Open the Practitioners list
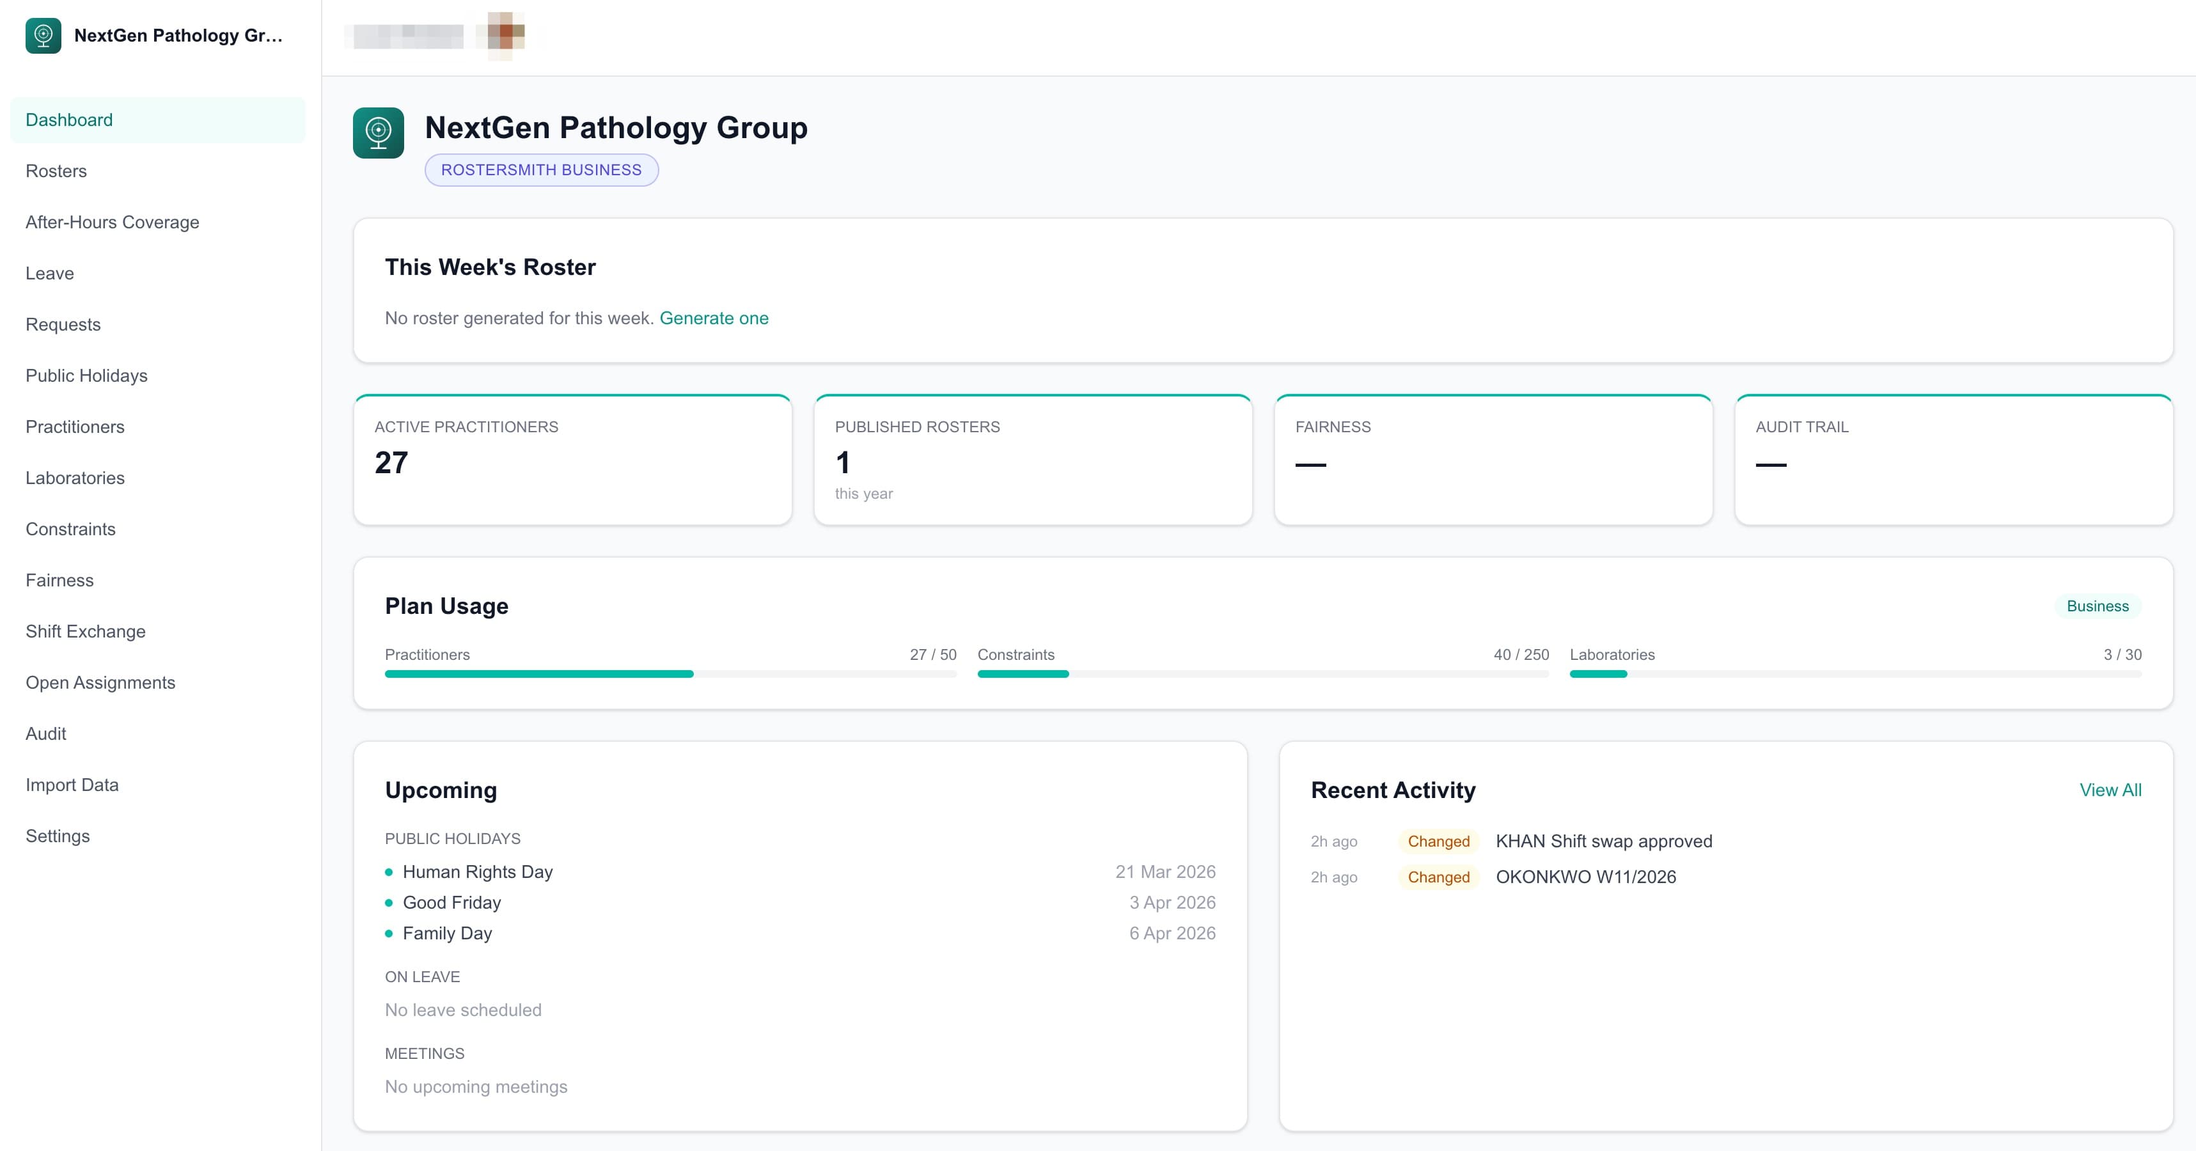Screen dimensions: 2196x1151 tap(75, 427)
